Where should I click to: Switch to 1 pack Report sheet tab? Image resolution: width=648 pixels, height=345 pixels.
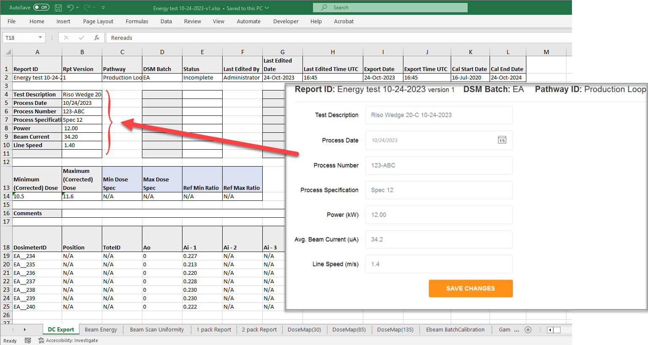[x=214, y=330]
